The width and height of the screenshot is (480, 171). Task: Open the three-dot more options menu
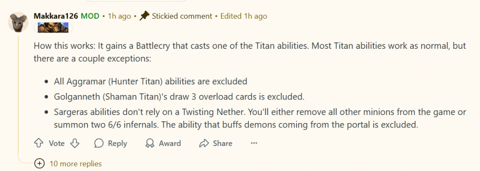[x=254, y=143]
